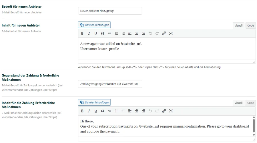This screenshot has height=143, width=257.
Task: Apply strikethrough in the new agent content editor
Action: coord(109,33)
